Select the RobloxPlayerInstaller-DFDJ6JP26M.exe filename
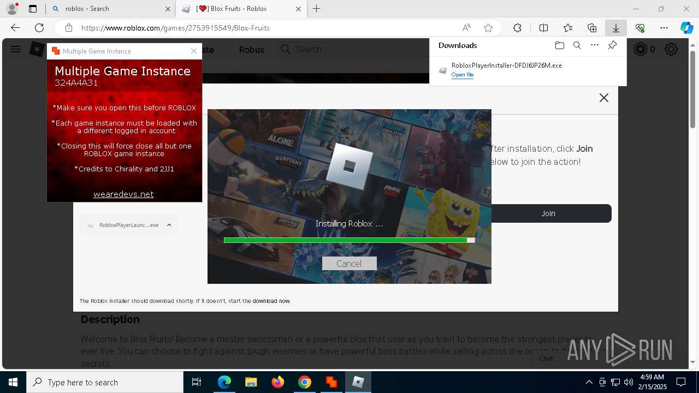Viewport: 699px width, 393px height. pyautogui.click(x=507, y=65)
